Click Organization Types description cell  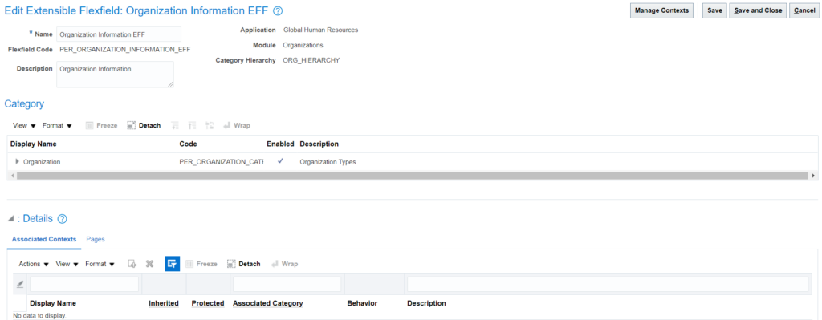click(x=328, y=162)
